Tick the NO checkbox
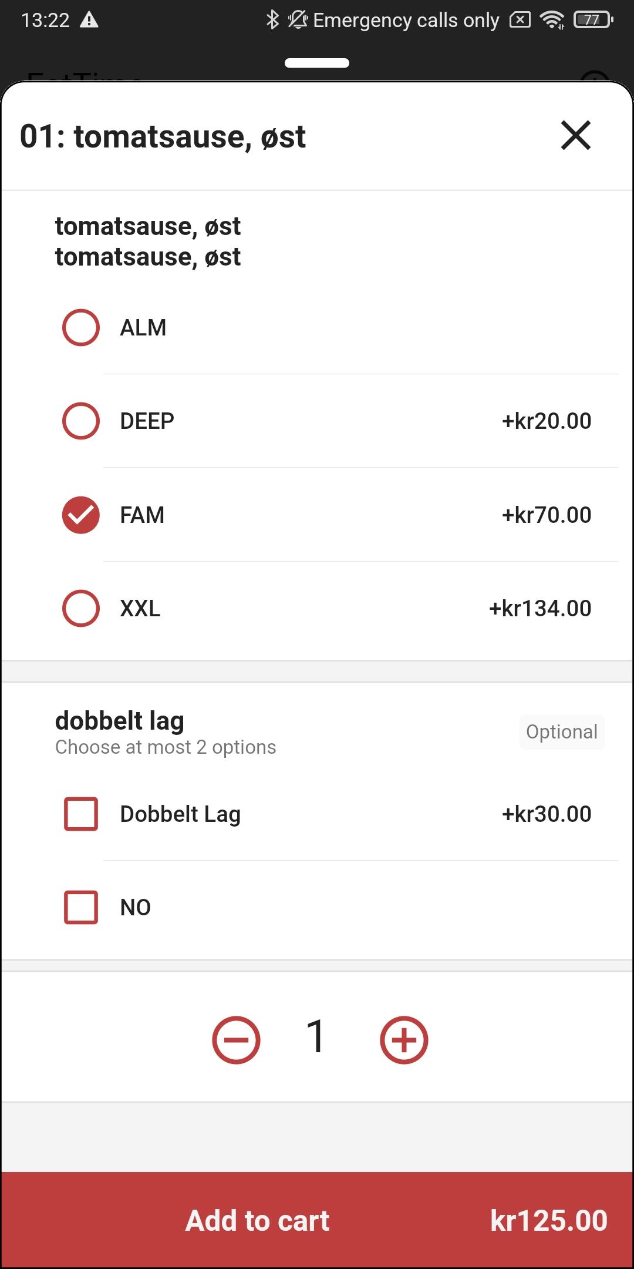This screenshot has height=1269, width=634. 81,907
